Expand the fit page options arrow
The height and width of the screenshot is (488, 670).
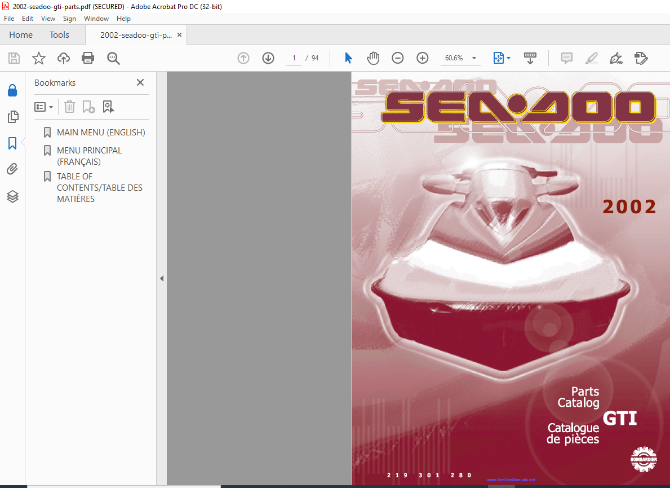click(x=508, y=58)
